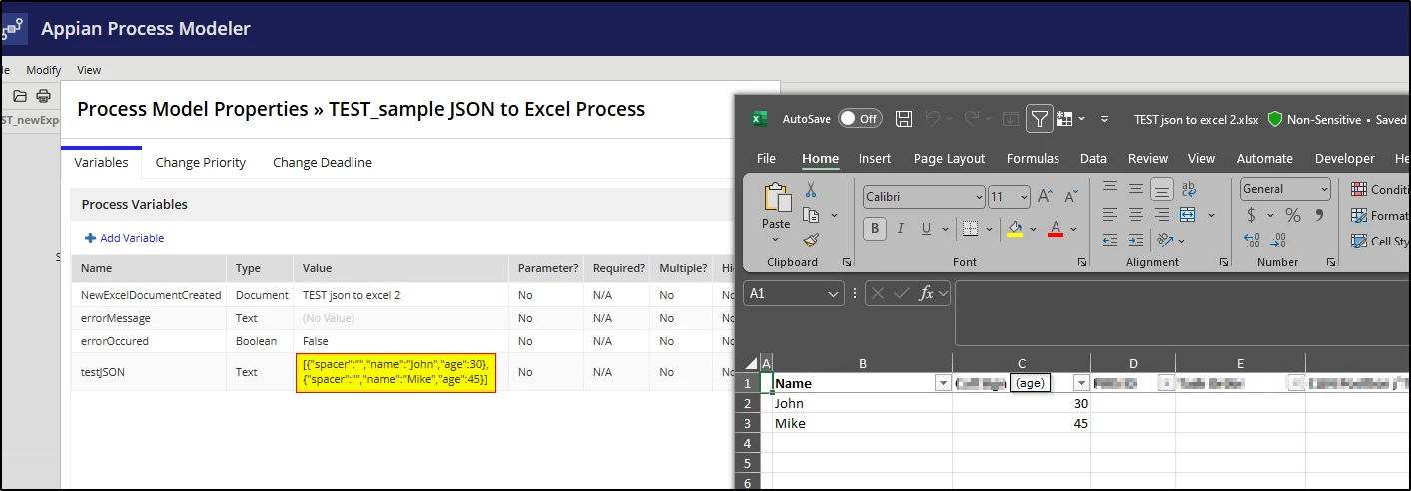Apply Comma Style in Excel Number group
The width and height of the screenshot is (1411, 491).
tap(1319, 215)
